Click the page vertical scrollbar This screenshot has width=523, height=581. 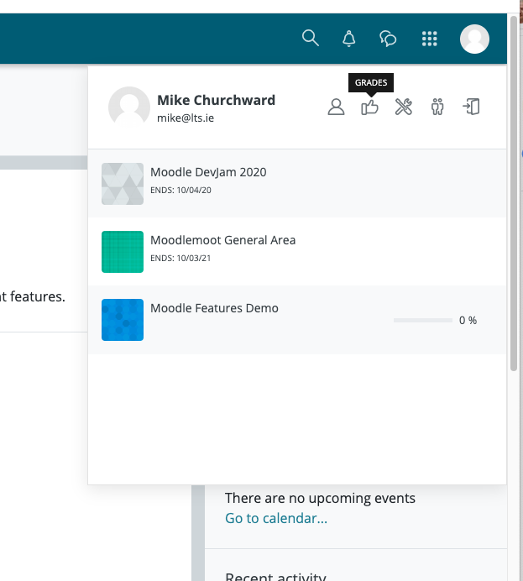point(514,192)
